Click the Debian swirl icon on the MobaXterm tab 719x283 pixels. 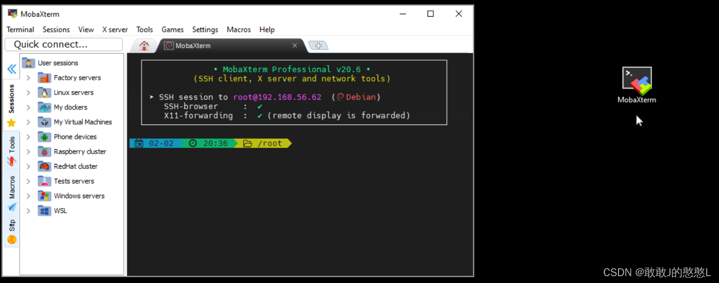169,45
